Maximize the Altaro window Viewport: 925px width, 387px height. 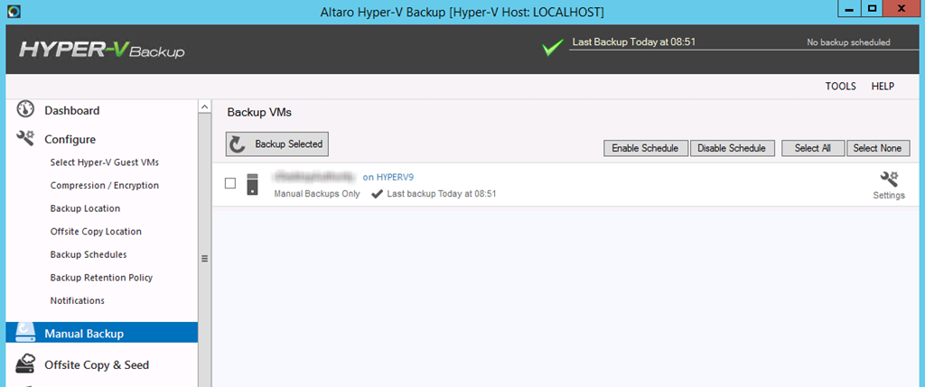pyautogui.click(x=872, y=9)
